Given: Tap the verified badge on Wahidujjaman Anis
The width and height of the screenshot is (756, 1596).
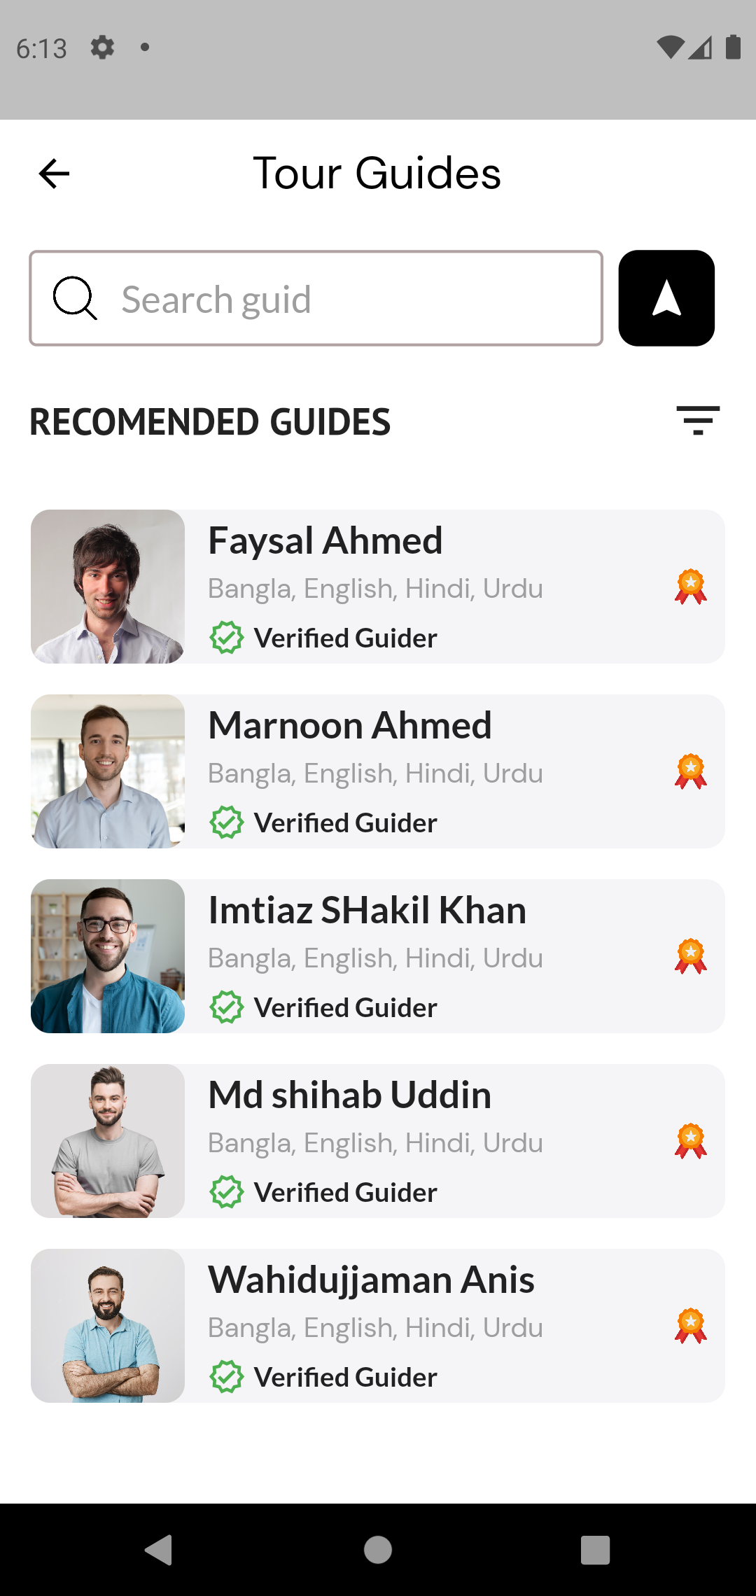Looking at the screenshot, I should 225,1377.
